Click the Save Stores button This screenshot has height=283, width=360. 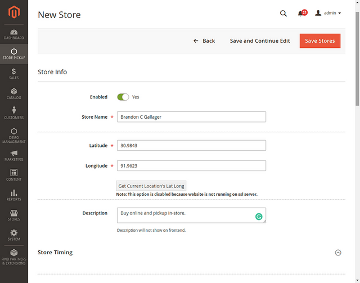click(x=320, y=41)
